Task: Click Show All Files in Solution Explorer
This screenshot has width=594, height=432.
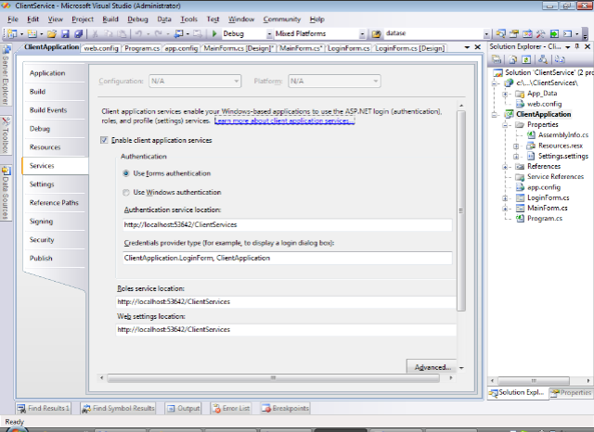Action: pos(513,59)
